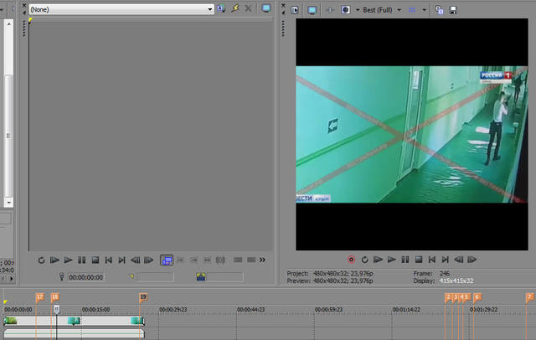Click Add to timeline from cursor icon
Screen dimensions: 536x340
pyautogui.click(x=181, y=260)
